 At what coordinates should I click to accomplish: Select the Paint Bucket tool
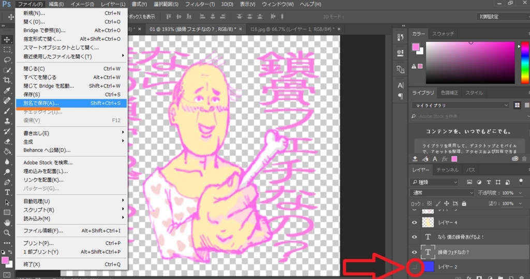coord(7,151)
